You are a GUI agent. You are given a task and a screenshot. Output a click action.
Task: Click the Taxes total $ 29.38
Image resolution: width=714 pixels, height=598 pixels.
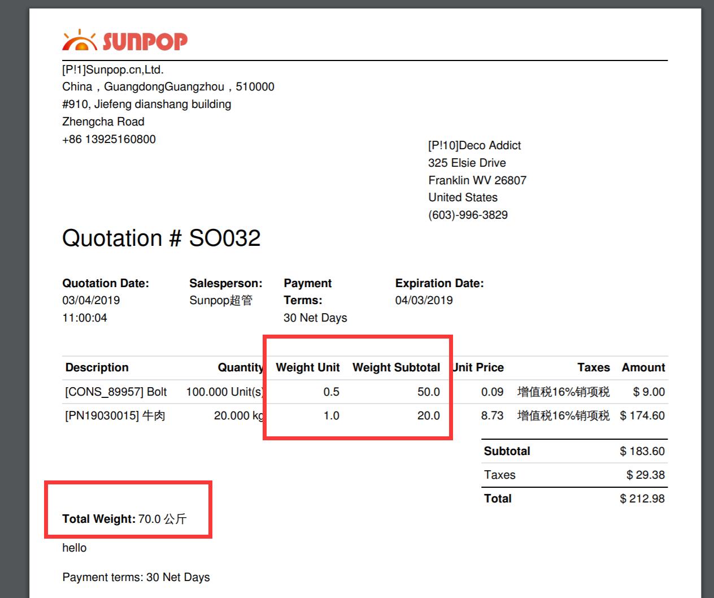tap(646, 475)
